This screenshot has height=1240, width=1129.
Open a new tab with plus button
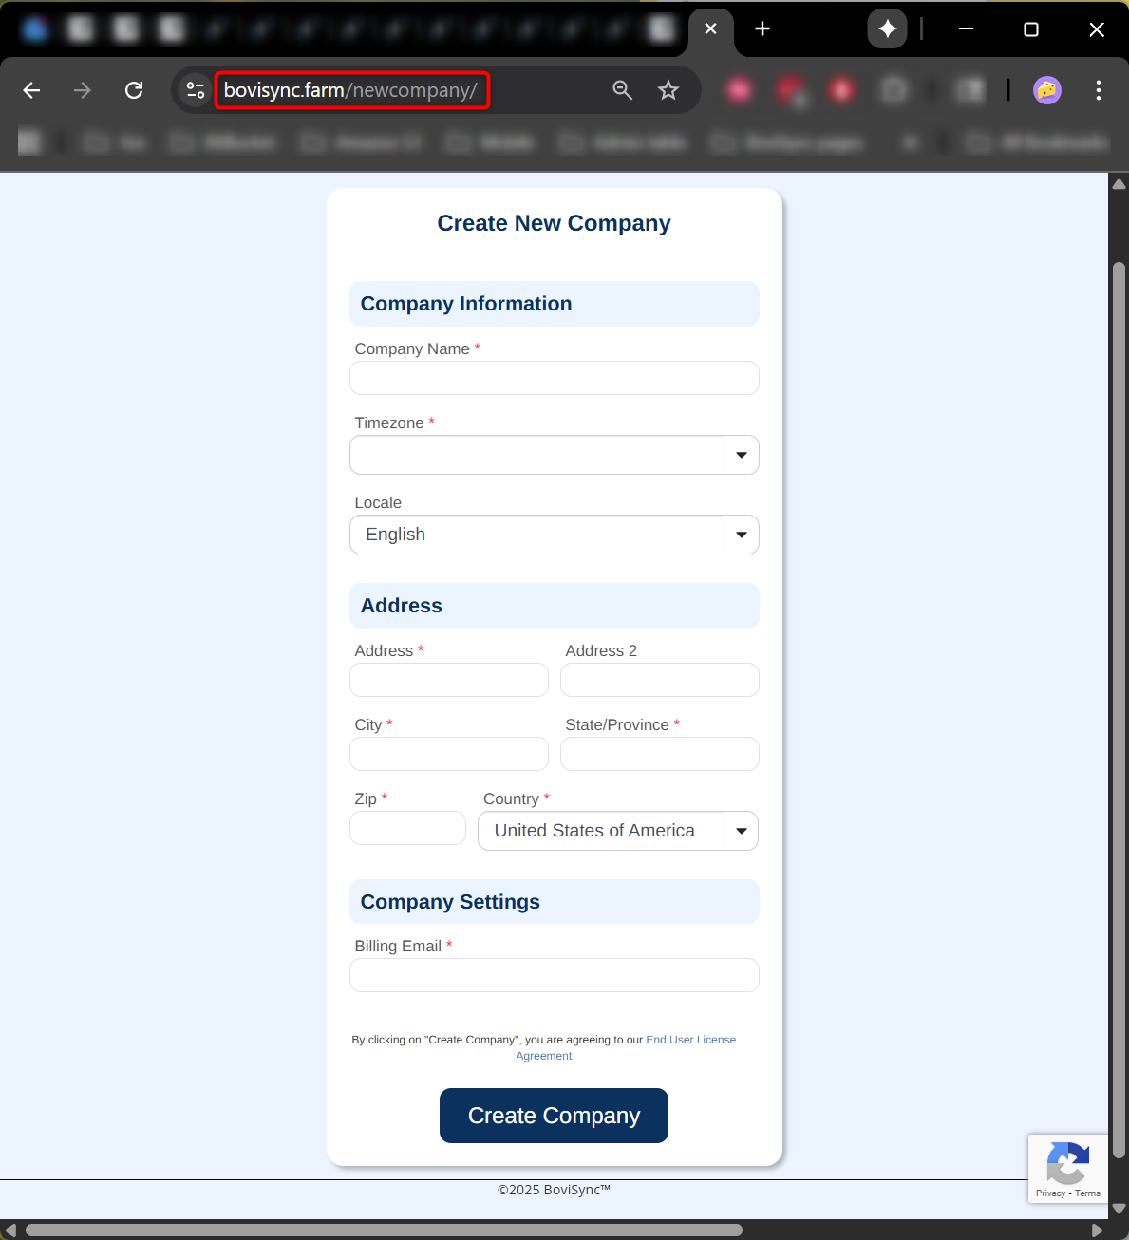[x=762, y=29]
